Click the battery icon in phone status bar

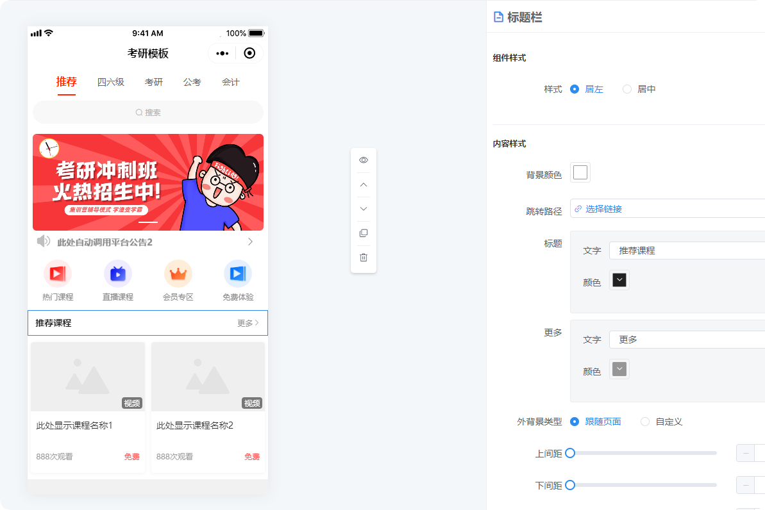tap(256, 33)
